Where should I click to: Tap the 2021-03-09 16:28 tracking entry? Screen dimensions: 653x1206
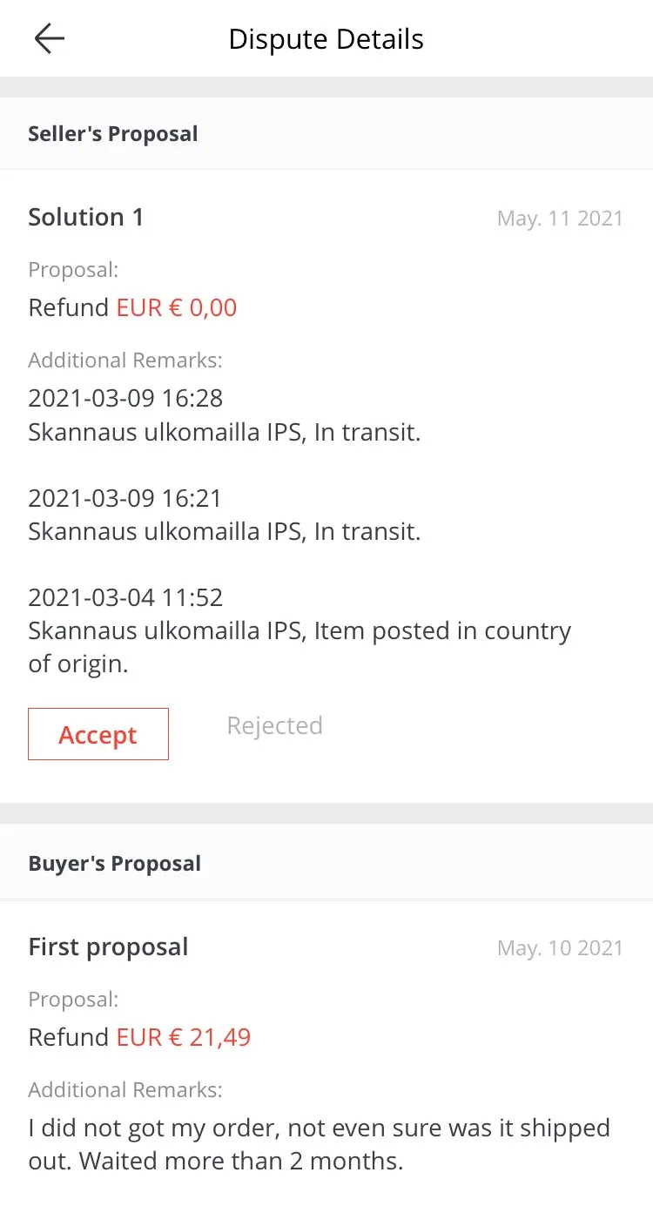tap(125, 398)
